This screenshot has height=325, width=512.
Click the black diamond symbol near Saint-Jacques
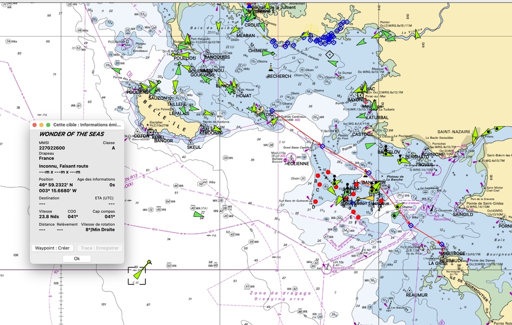coord(329,54)
